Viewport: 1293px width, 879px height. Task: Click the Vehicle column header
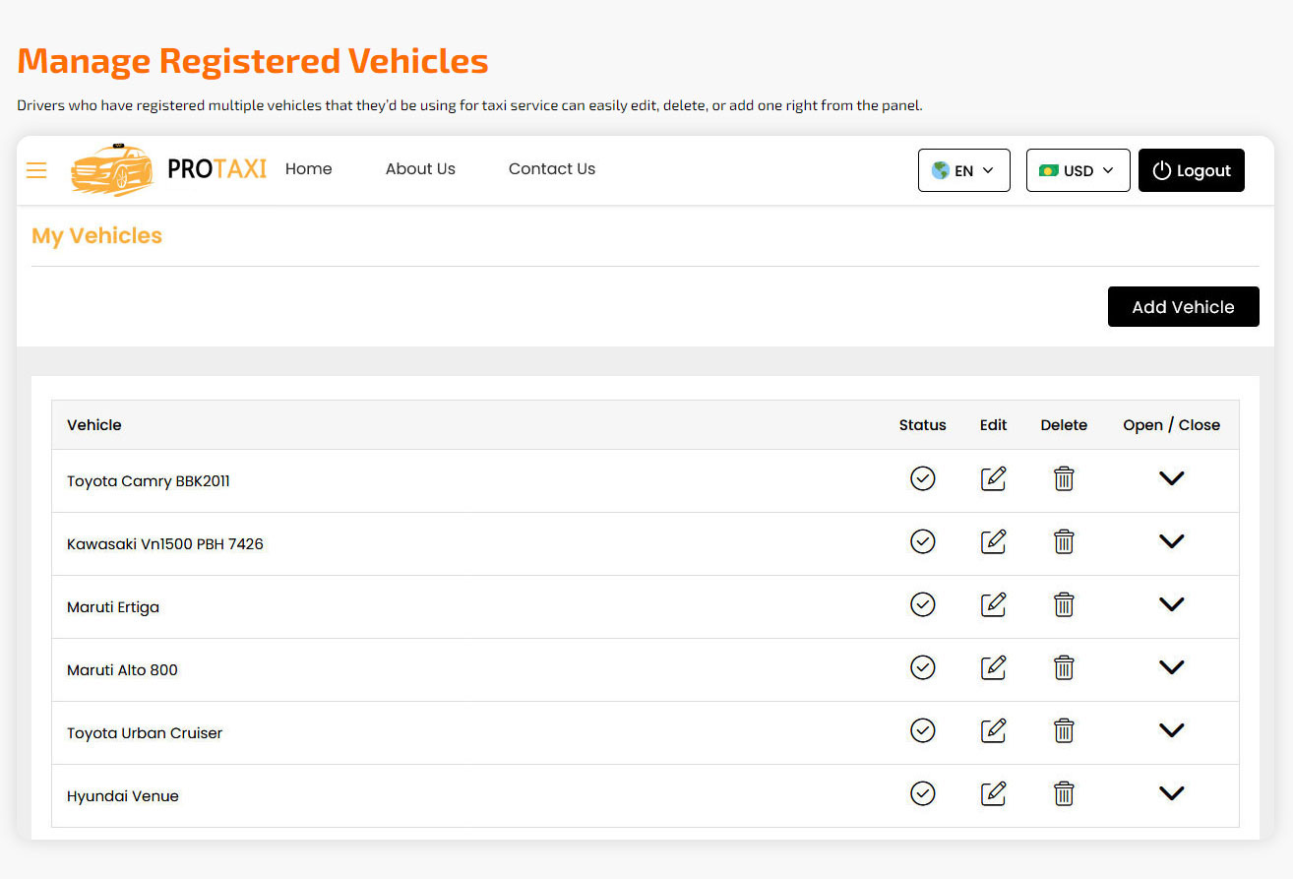(x=93, y=424)
